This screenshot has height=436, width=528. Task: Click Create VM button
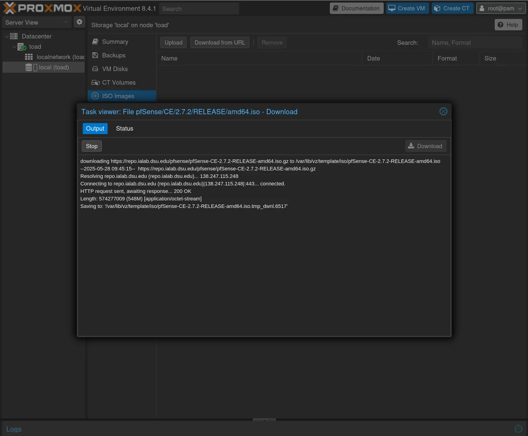pyautogui.click(x=407, y=8)
